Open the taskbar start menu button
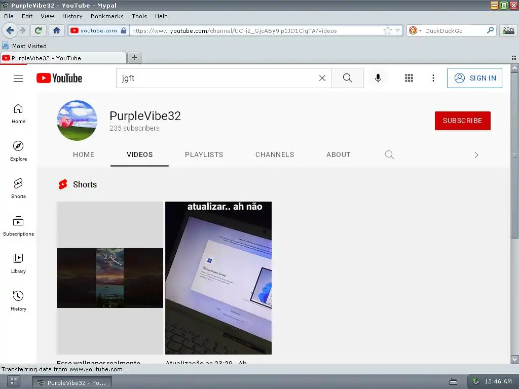519x389 pixels. click(14, 382)
